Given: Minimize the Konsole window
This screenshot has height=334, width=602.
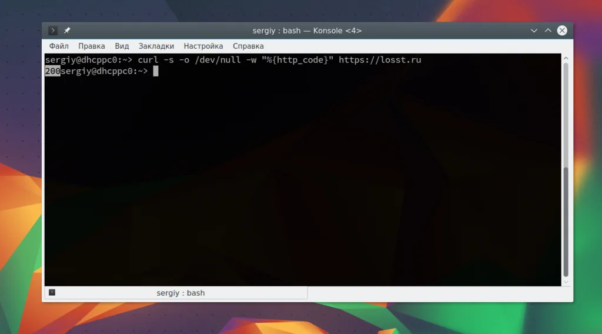Looking at the screenshot, I should point(534,31).
